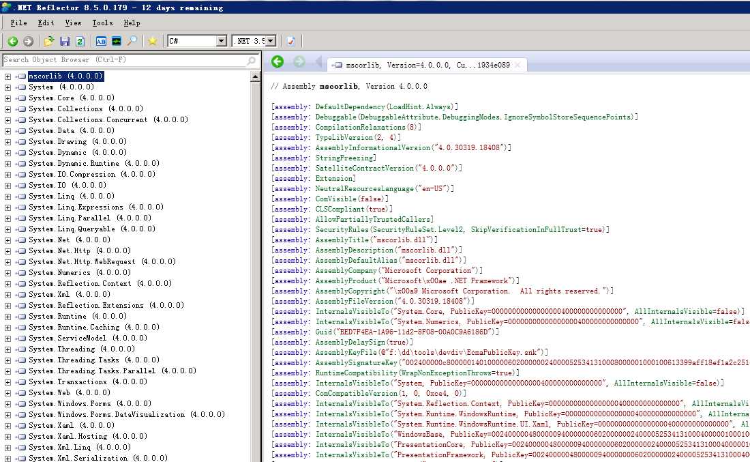The width and height of the screenshot is (750, 462).
Task: Expand the System.ServiceModel node
Action: click(7, 338)
